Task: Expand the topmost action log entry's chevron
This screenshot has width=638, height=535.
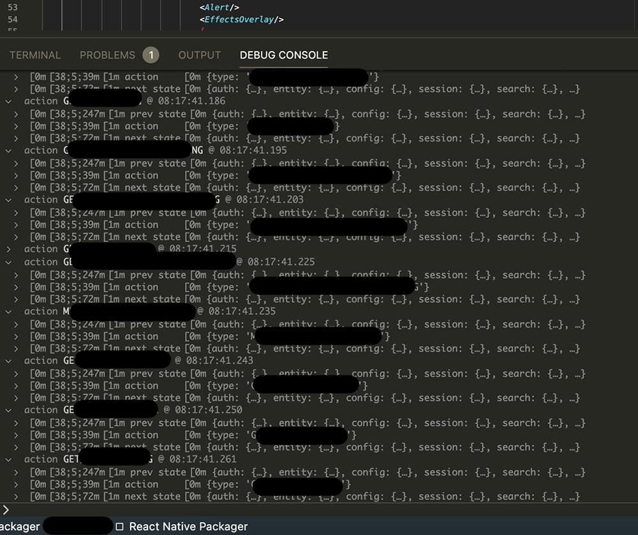Action: 16,76
